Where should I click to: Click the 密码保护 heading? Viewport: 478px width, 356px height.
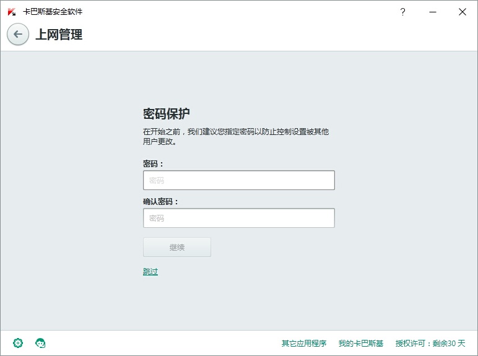point(166,114)
